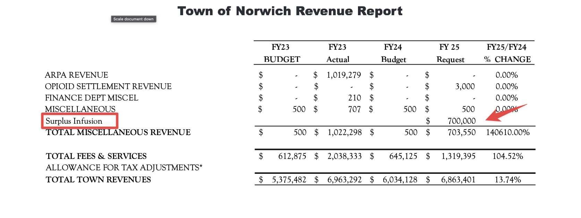This screenshot has width=581, height=218.
Task: Select total town FY24 budget 6,034,128
Action: pyautogui.click(x=400, y=180)
